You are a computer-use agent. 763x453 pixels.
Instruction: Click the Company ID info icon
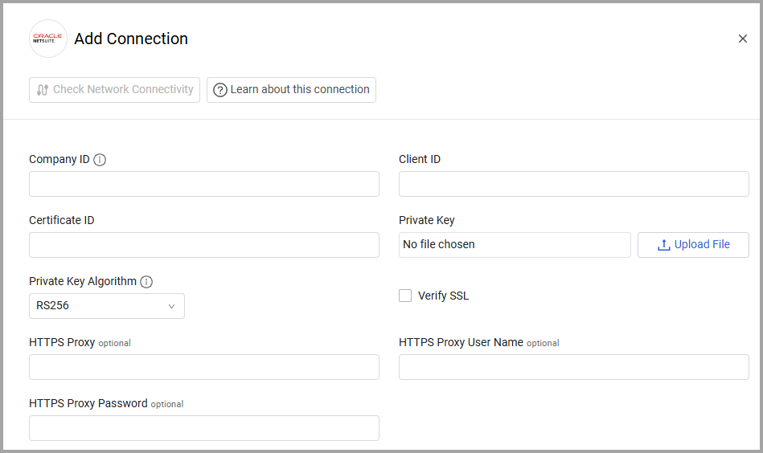tap(100, 160)
